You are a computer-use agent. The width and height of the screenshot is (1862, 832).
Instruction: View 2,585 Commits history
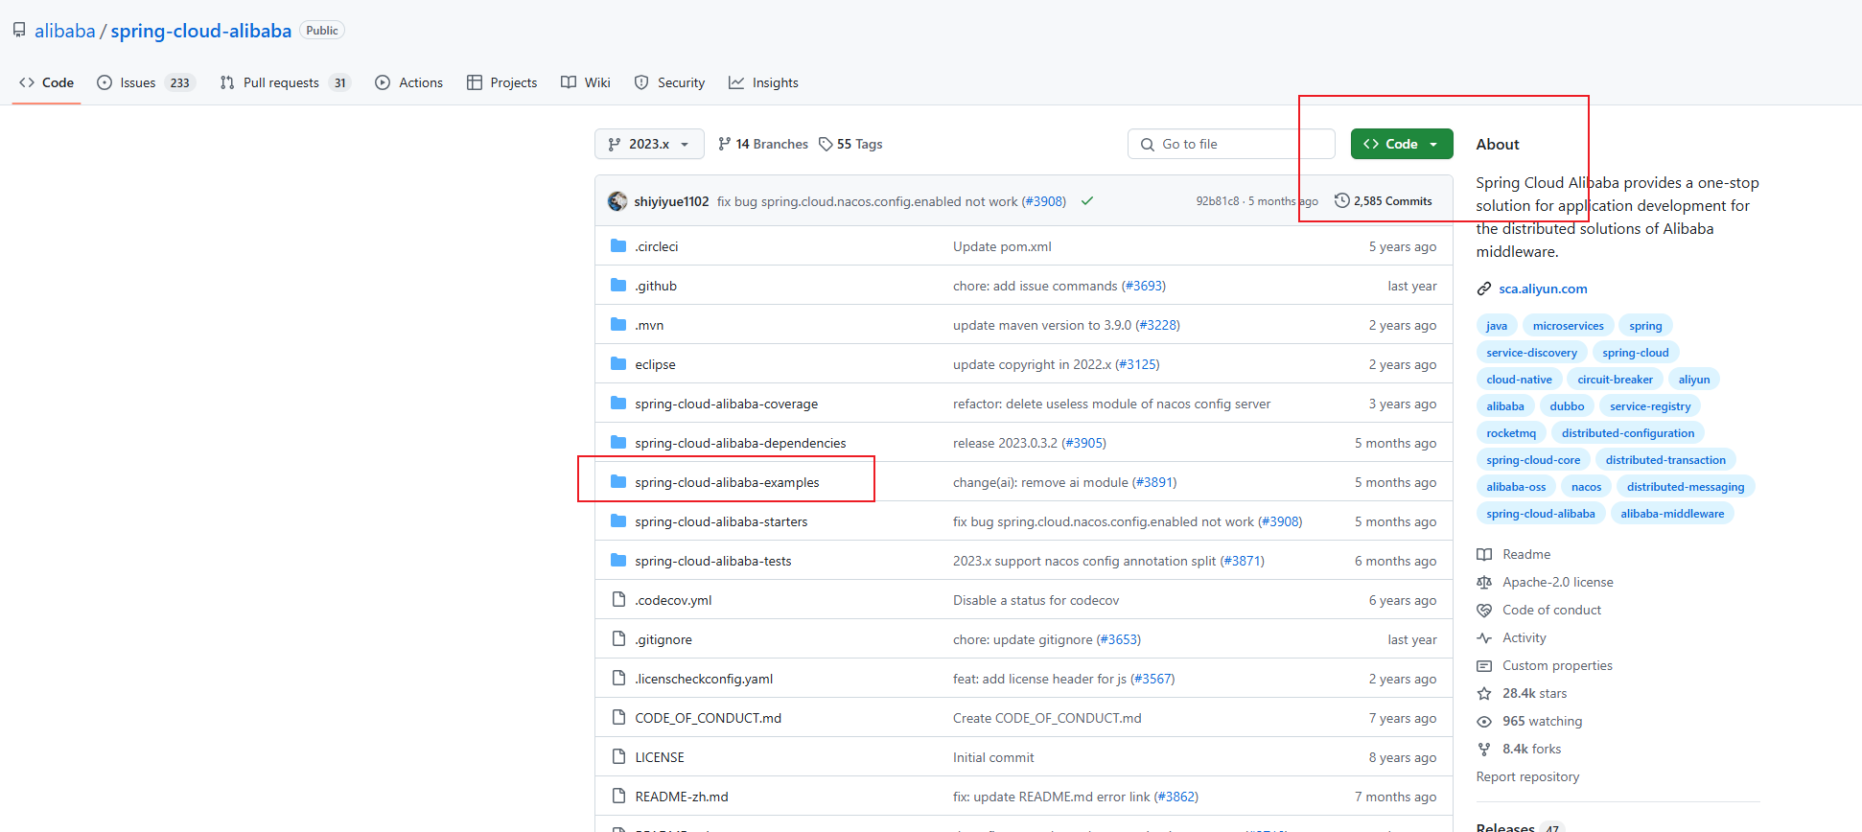click(x=1384, y=201)
